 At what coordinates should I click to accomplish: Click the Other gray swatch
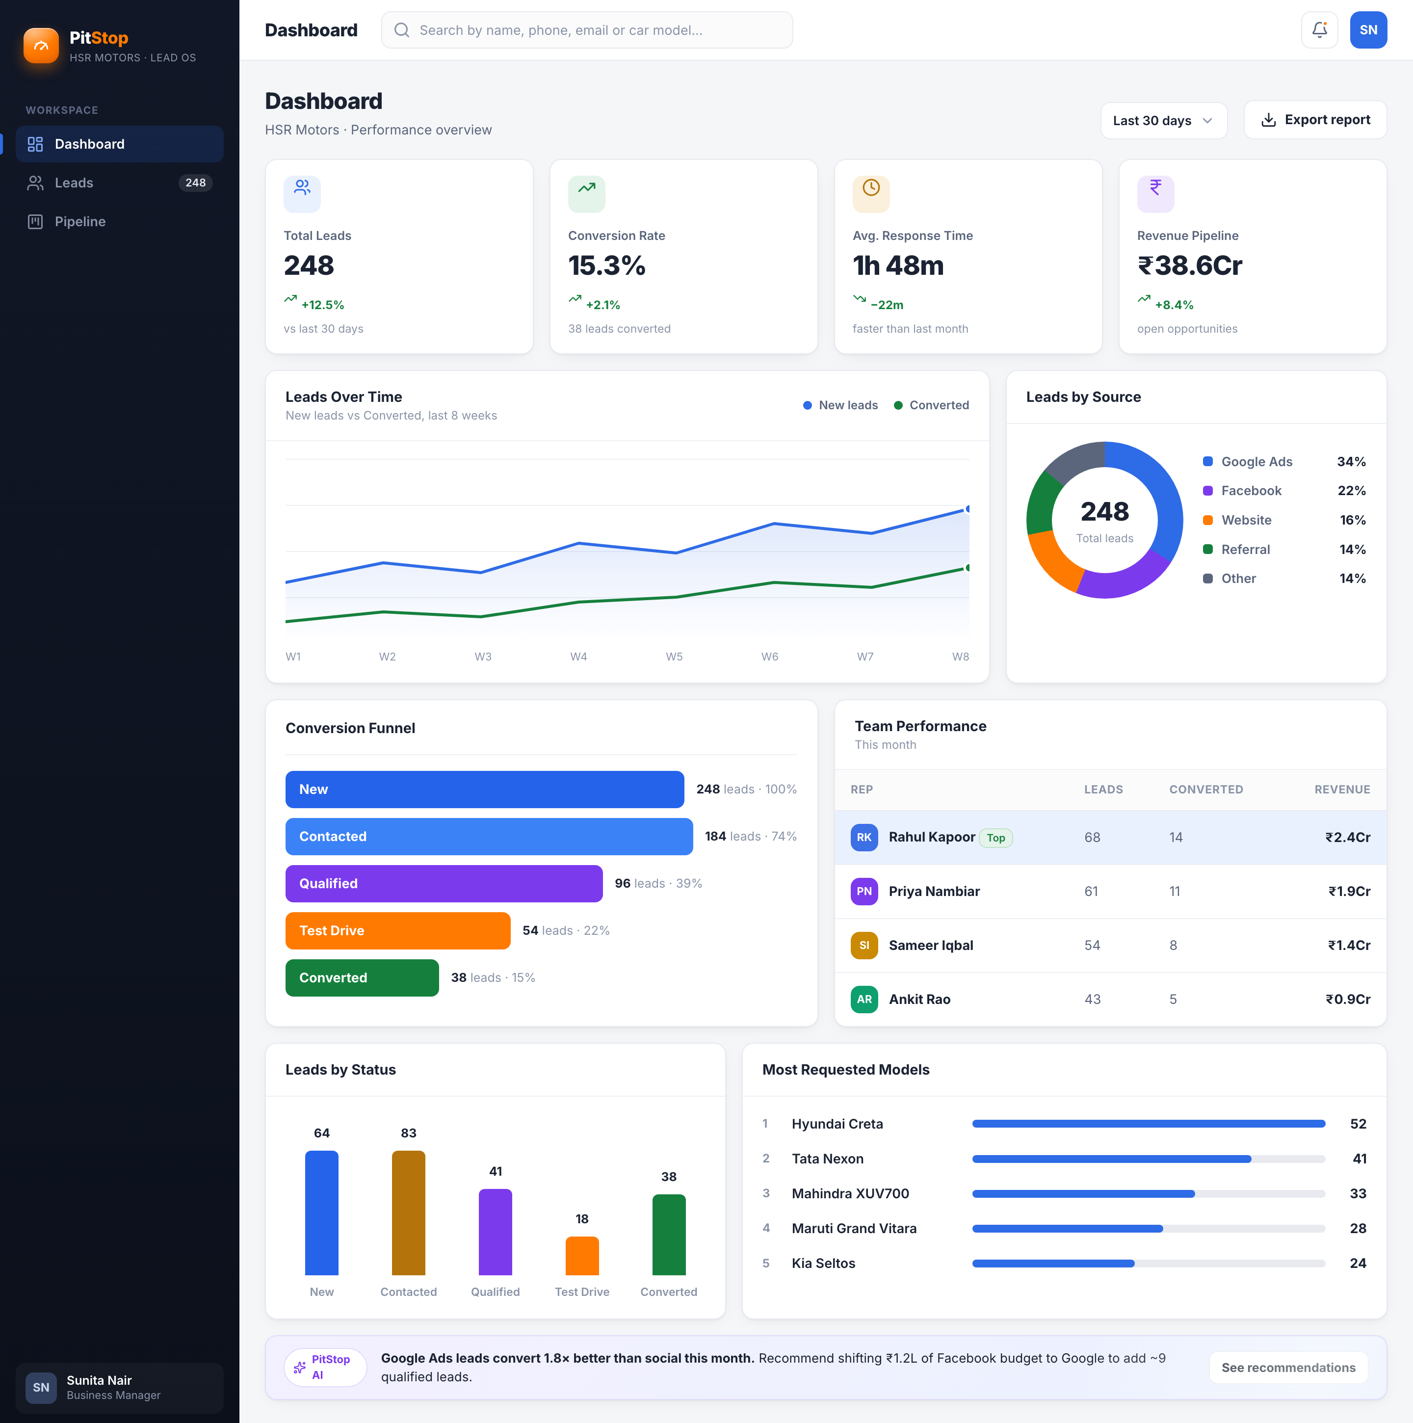click(x=1207, y=579)
